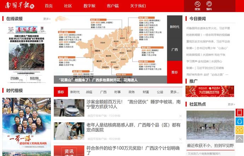Screen dimensions: 244x156
Task: Open headline 符合条件的给予100万元奖励
Action: coord(133,150)
